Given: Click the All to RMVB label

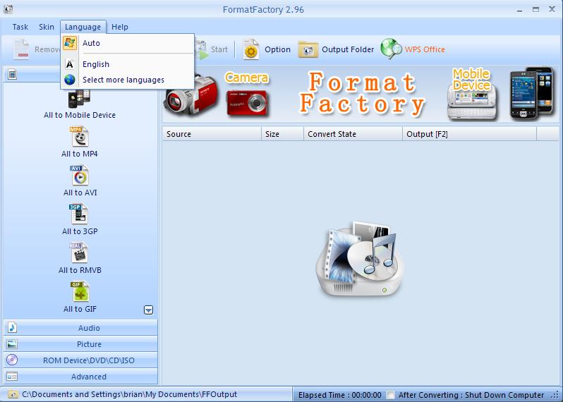Looking at the screenshot, I should [x=80, y=270].
